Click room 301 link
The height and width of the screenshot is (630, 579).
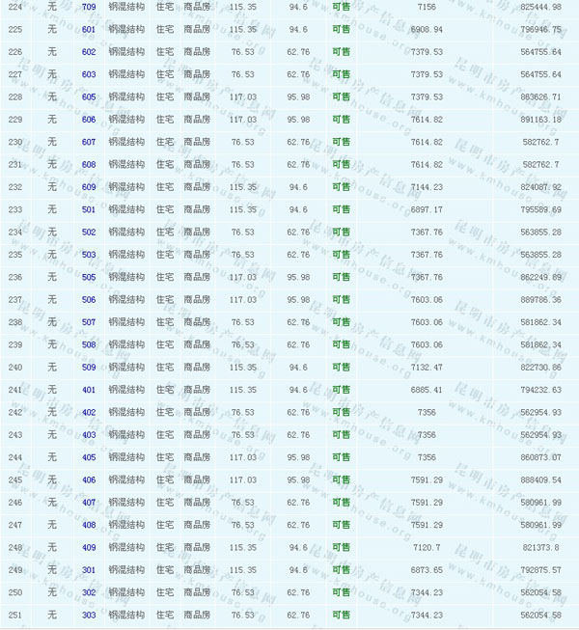[x=89, y=570]
